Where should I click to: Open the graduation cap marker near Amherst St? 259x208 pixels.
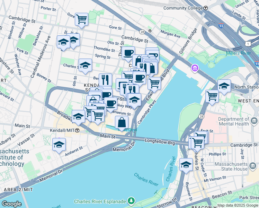tap(59, 145)
